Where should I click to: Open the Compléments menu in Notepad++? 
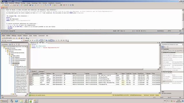[x=51, y=3]
